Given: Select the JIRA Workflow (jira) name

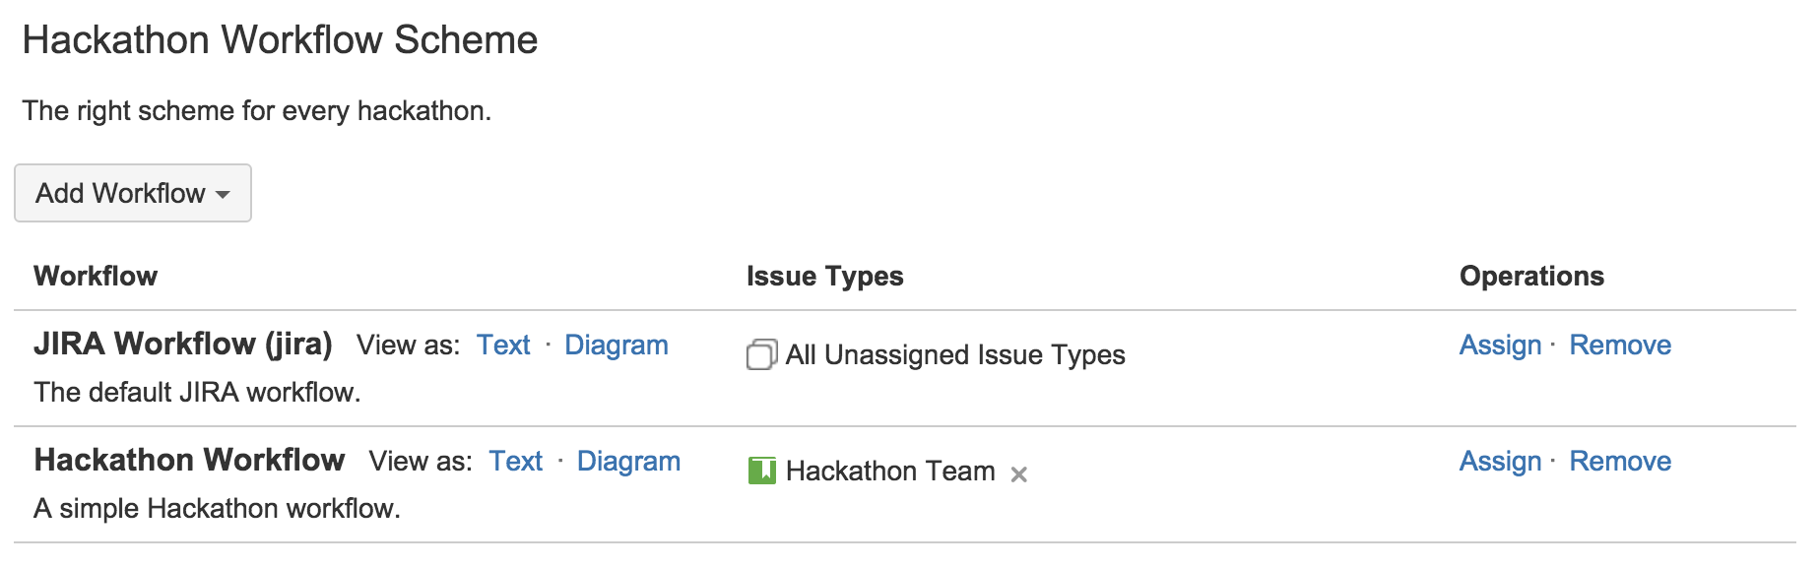Looking at the screenshot, I should pyautogui.click(x=182, y=345).
